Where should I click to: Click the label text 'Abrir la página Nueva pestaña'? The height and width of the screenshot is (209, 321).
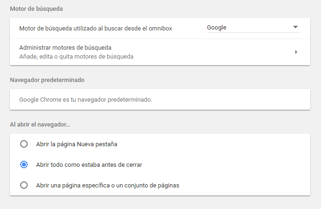(x=76, y=144)
